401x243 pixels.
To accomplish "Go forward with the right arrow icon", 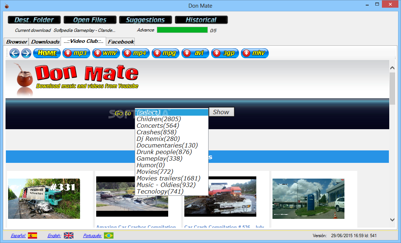I will coord(26,53).
